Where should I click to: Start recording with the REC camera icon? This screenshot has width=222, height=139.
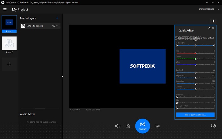157,126
